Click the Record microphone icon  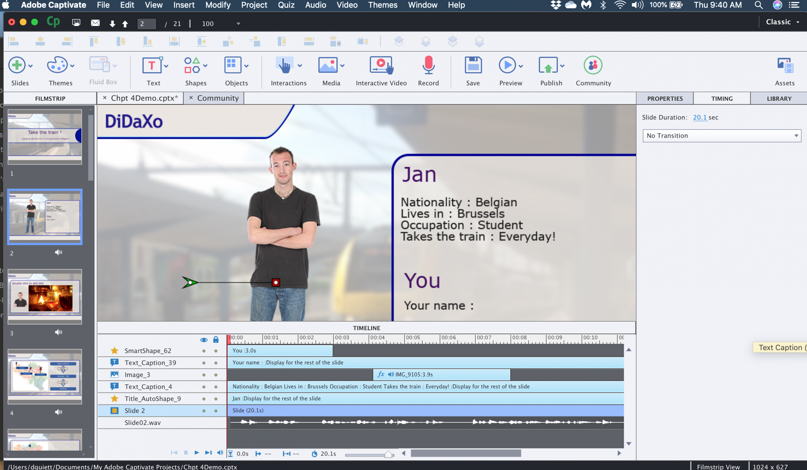click(428, 65)
